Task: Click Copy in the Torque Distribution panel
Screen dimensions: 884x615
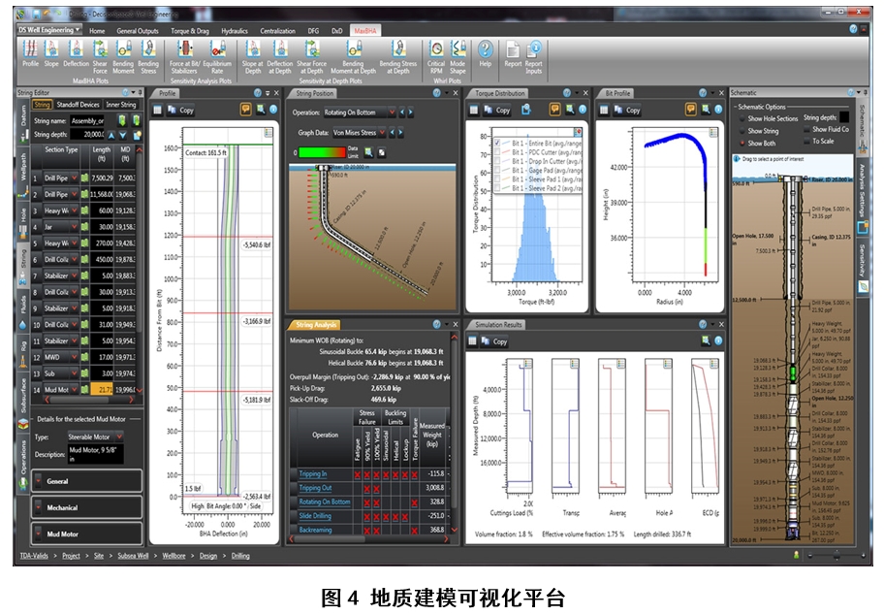Action: [x=498, y=110]
